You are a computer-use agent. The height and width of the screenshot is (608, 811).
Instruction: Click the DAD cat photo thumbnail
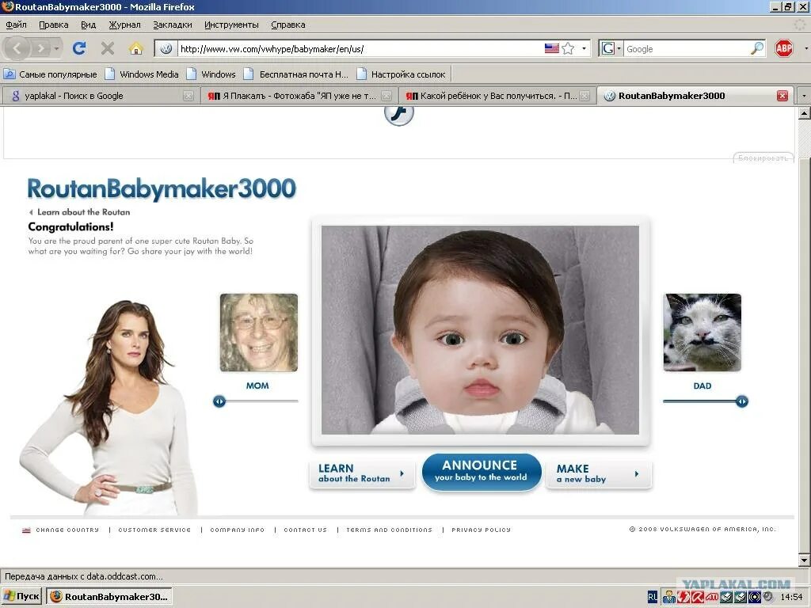(x=702, y=332)
